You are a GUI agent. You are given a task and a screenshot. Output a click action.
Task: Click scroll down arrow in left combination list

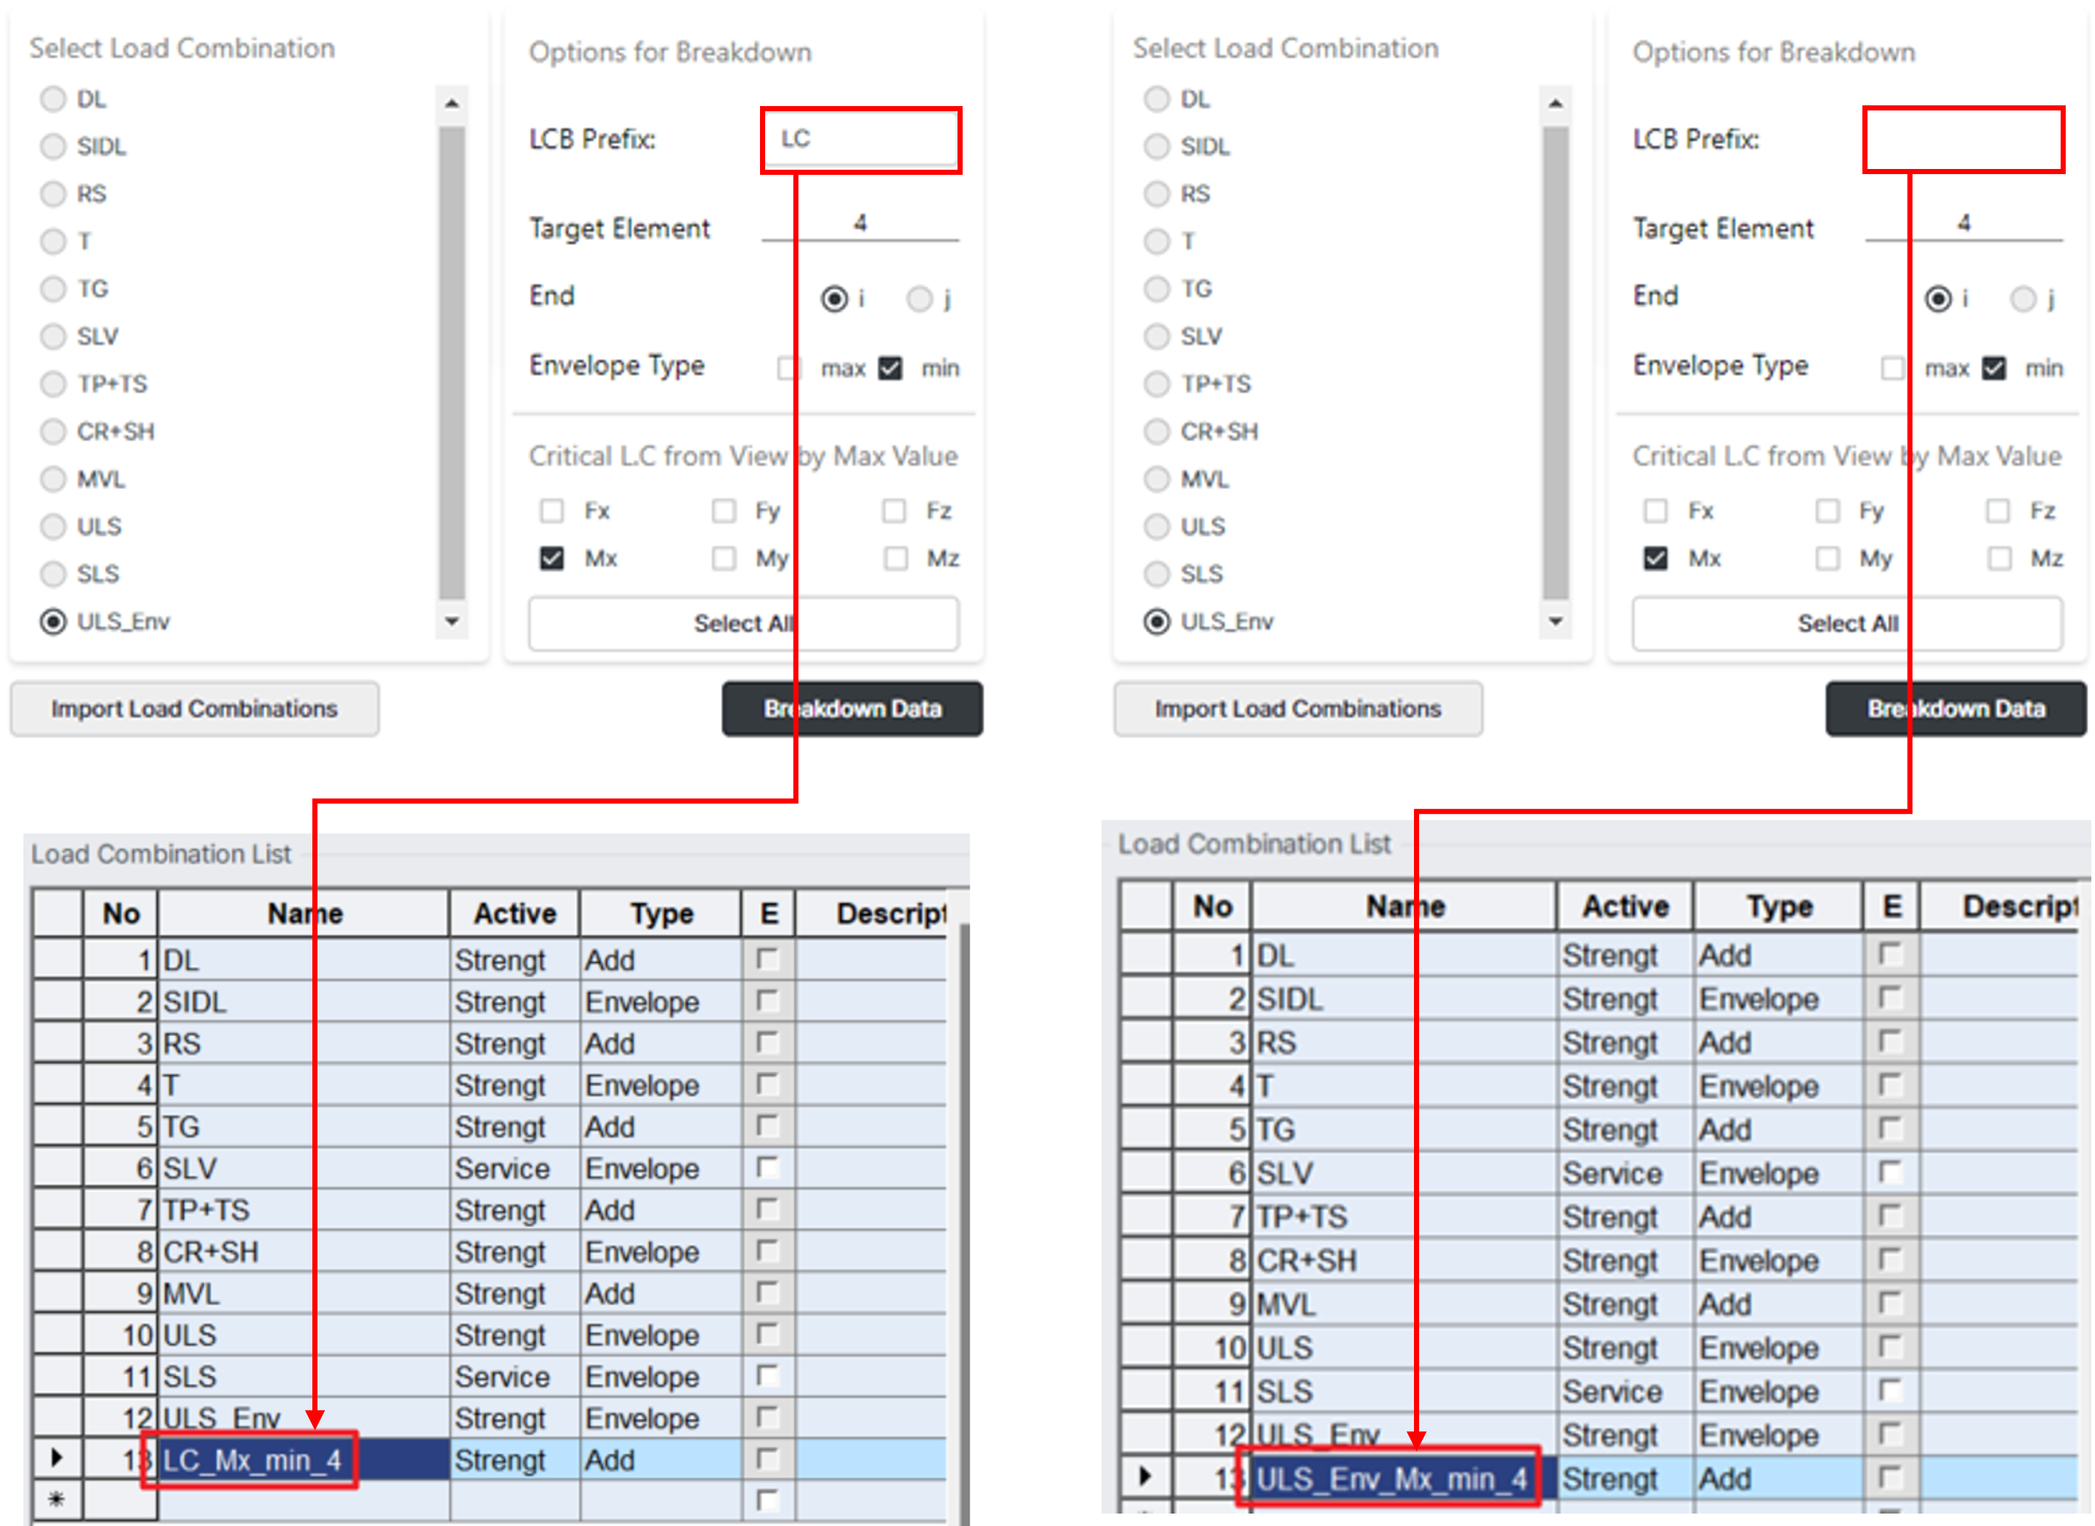tap(452, 622)
